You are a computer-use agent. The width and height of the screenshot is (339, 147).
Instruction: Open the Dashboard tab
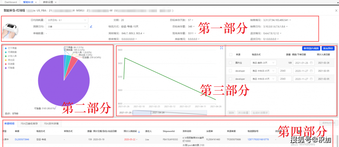tap(10, 2)
